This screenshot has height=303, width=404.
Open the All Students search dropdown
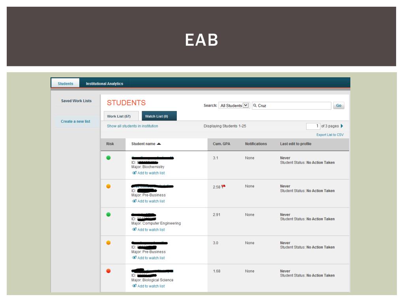tap(234, 105)
